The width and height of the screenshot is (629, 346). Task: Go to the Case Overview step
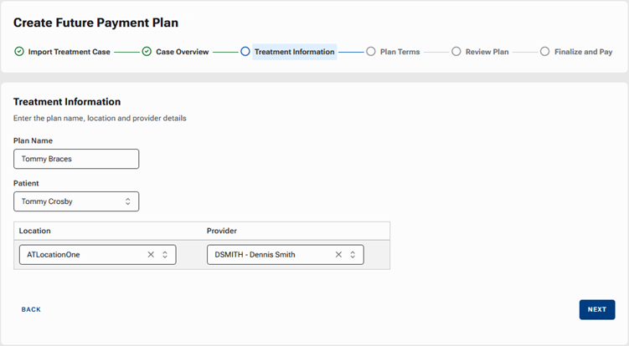pos(182,52)
